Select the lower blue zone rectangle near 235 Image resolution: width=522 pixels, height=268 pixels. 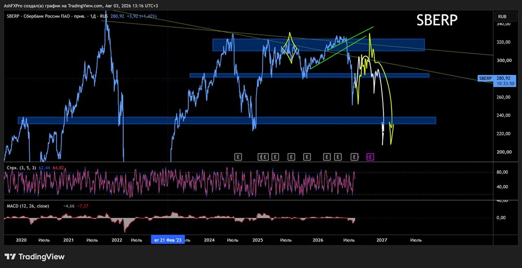[227, 120]
